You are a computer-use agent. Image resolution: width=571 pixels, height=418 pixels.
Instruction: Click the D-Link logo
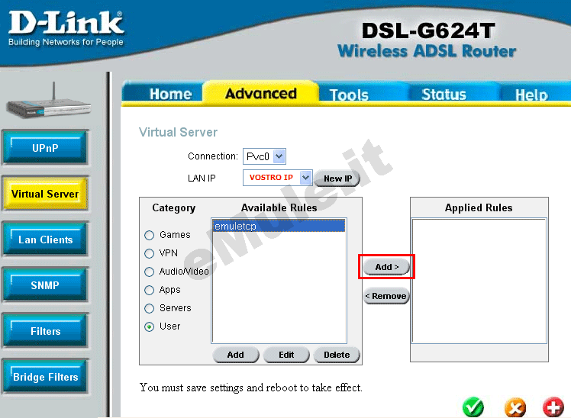[x=66, y=29]
